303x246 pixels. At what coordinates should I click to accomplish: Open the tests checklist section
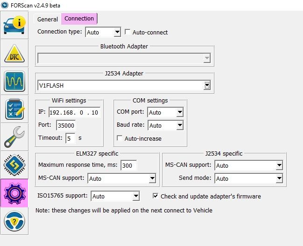click(14, 109)
